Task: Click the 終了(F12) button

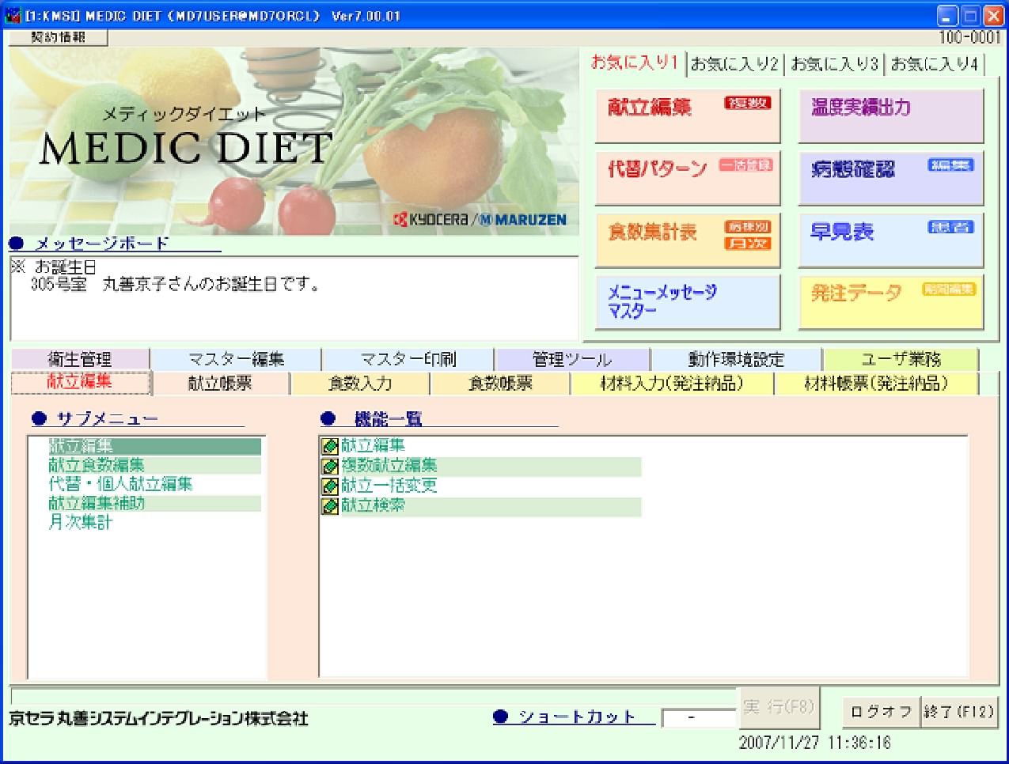Action: click(x=958, y=712)
